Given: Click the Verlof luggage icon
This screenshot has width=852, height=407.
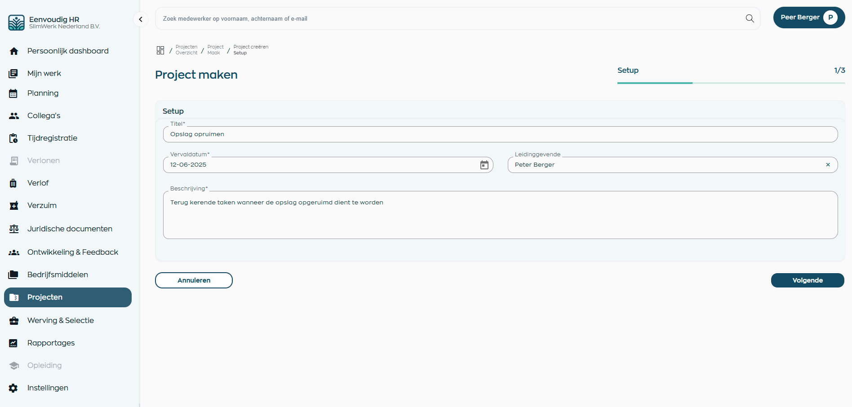Looking at the screenshot, I should click(x=13, y=183).
